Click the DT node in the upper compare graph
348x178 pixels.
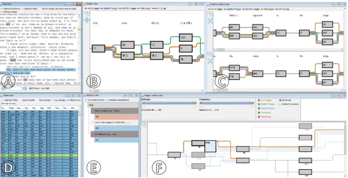click(x=304, y=33)
